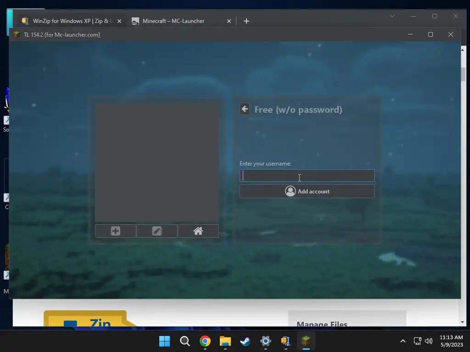Click the browser page scrollbar thumb
This screenshot has width=470, height=352.
[x=464, y=74]
